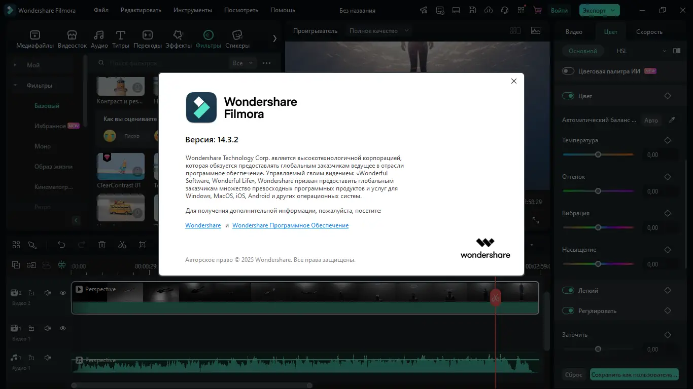Open the Файл menu
693x389 pixels.
pos(101,10)
